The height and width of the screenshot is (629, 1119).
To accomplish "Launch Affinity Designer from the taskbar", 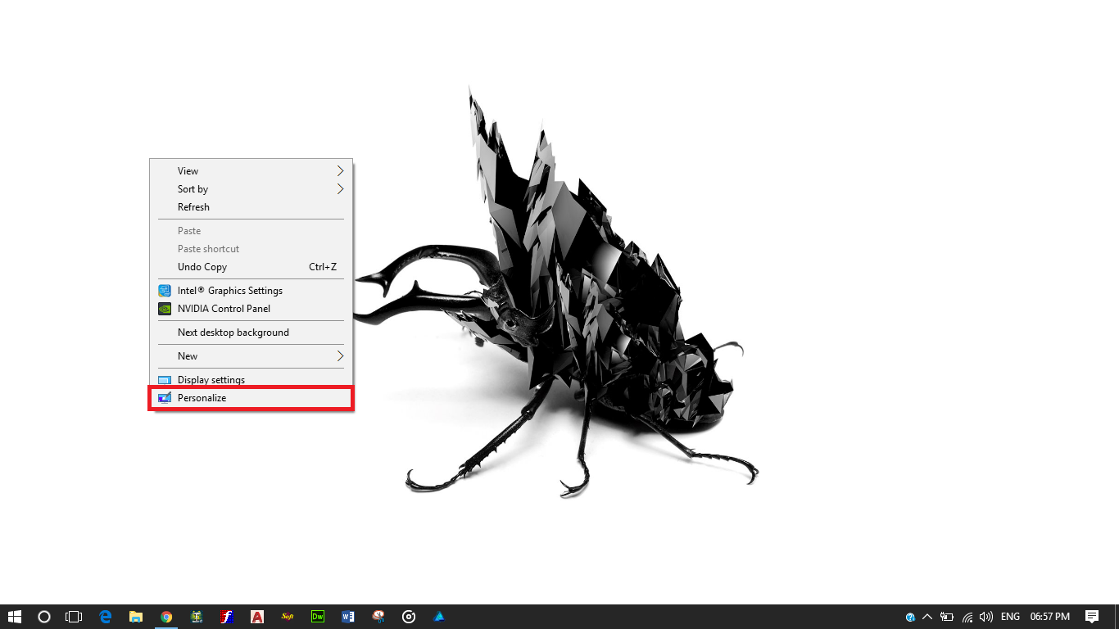I will point(438,617).
